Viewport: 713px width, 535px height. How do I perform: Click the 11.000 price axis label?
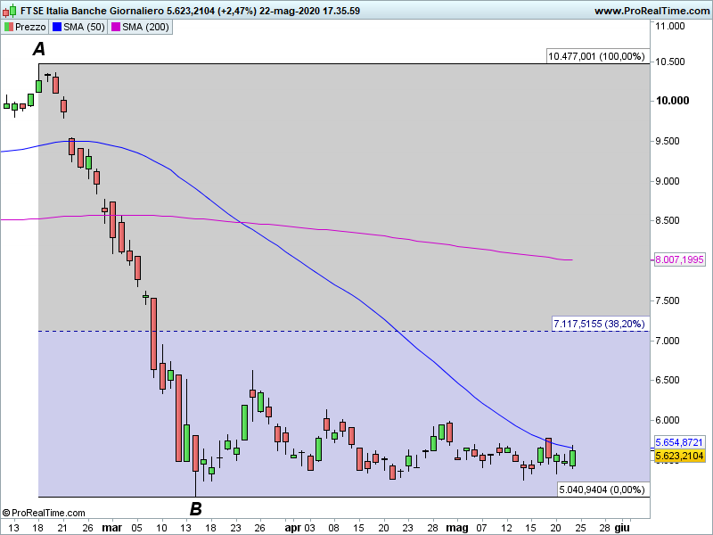(670, 26)
